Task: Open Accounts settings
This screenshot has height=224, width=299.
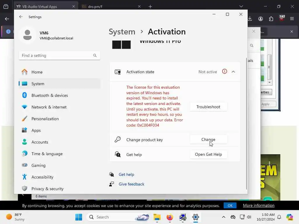Action: point(60,142)
